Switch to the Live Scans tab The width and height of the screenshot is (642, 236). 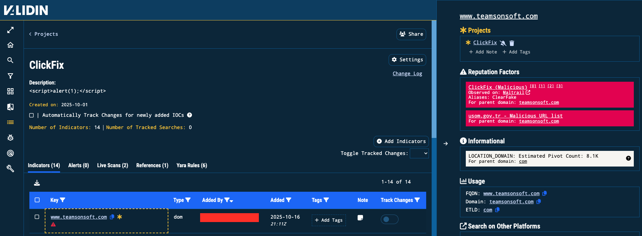[x=112, y=166]
